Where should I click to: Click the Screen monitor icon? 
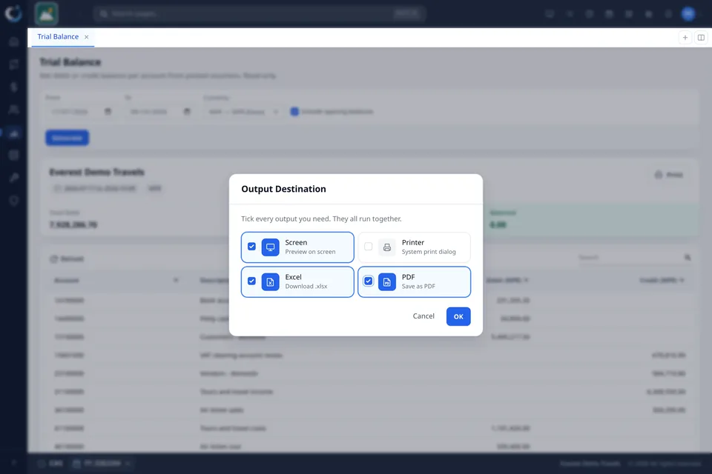(x=270, y=247)
